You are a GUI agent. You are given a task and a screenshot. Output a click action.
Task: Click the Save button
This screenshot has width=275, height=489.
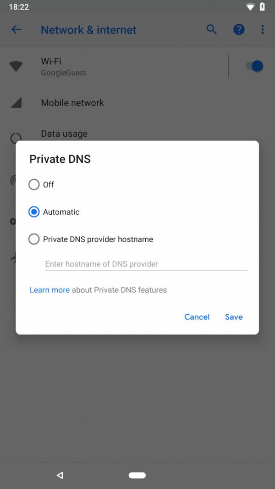point(234,317)
